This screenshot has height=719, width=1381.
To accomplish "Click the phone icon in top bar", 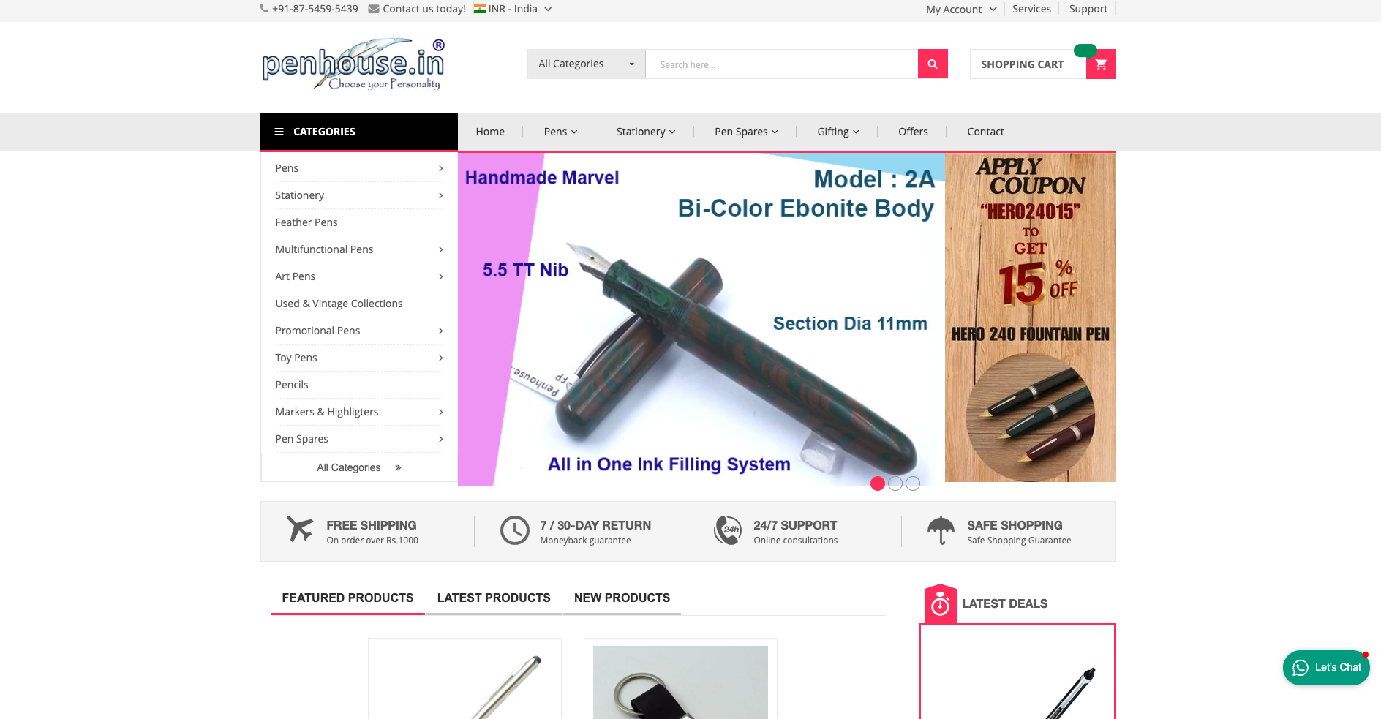I will tap(264, 9).
